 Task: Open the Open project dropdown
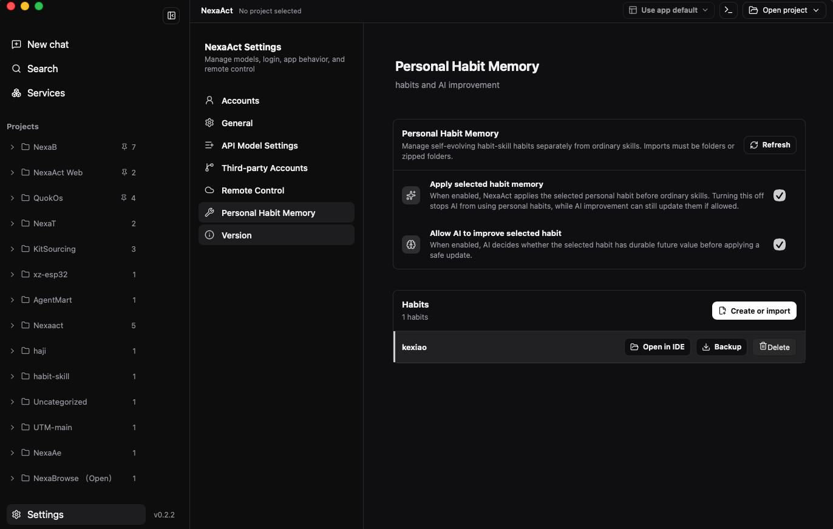784,10
